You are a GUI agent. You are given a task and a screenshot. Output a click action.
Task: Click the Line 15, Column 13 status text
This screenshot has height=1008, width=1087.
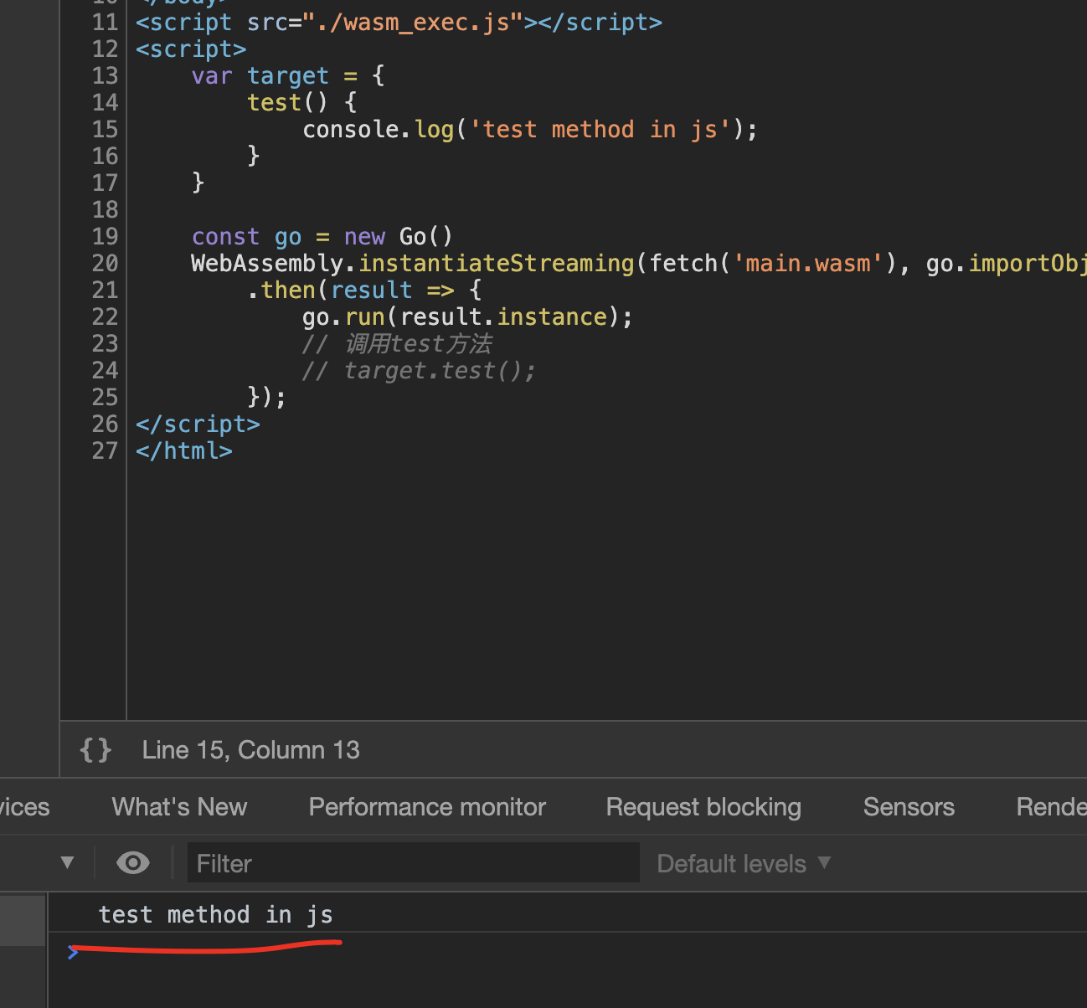(x=250, y=749)
